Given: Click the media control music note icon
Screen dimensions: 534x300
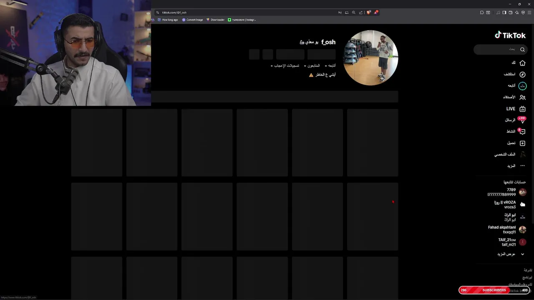Looking at the screenshot, I should click(x=498, y=12).
